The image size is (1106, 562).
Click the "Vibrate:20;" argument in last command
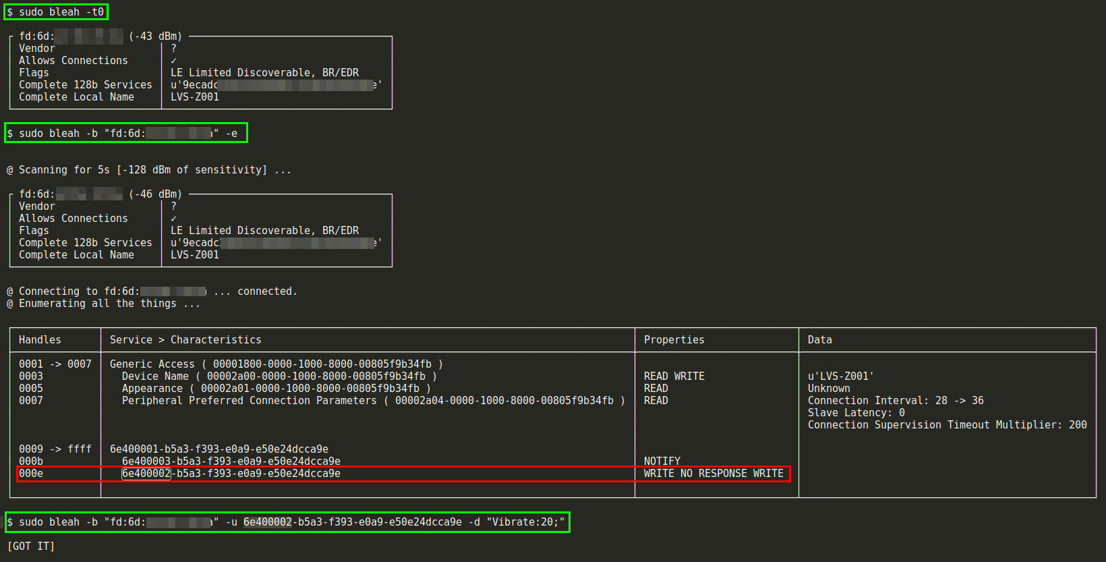click(x=526, y=522)
